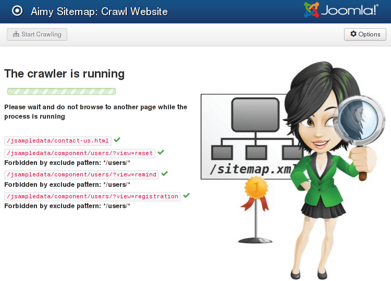The height and width of the screenshot is (281, 391).
Task: Select the users ?view=registration URL entry
Action: (x=92, y=197)
